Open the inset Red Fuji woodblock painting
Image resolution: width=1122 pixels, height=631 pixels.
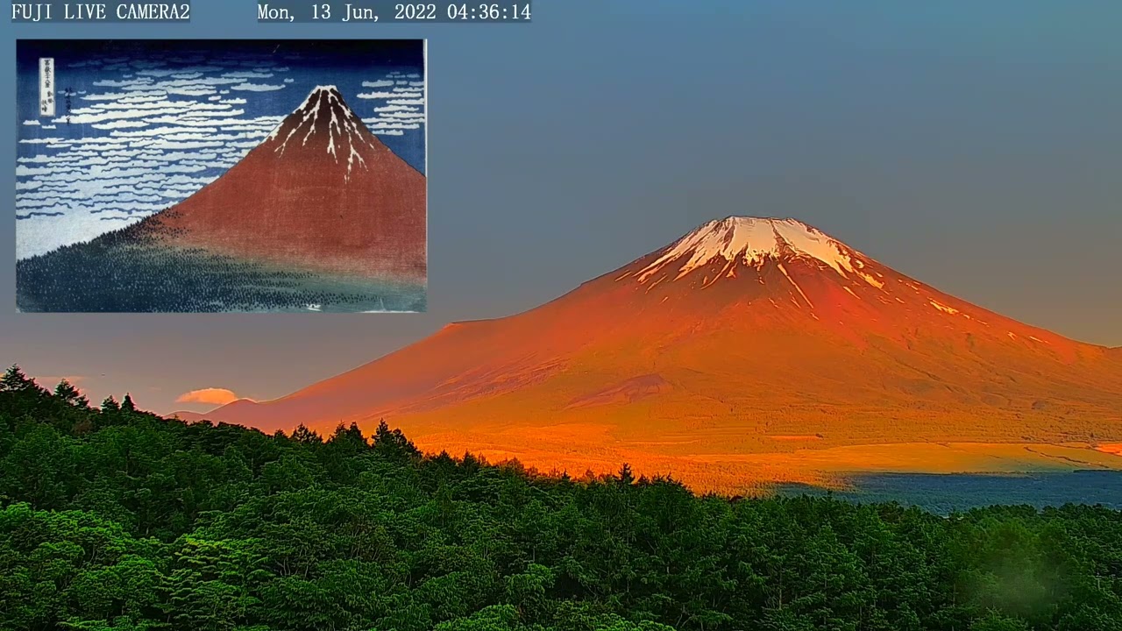(x=221, y=175)
